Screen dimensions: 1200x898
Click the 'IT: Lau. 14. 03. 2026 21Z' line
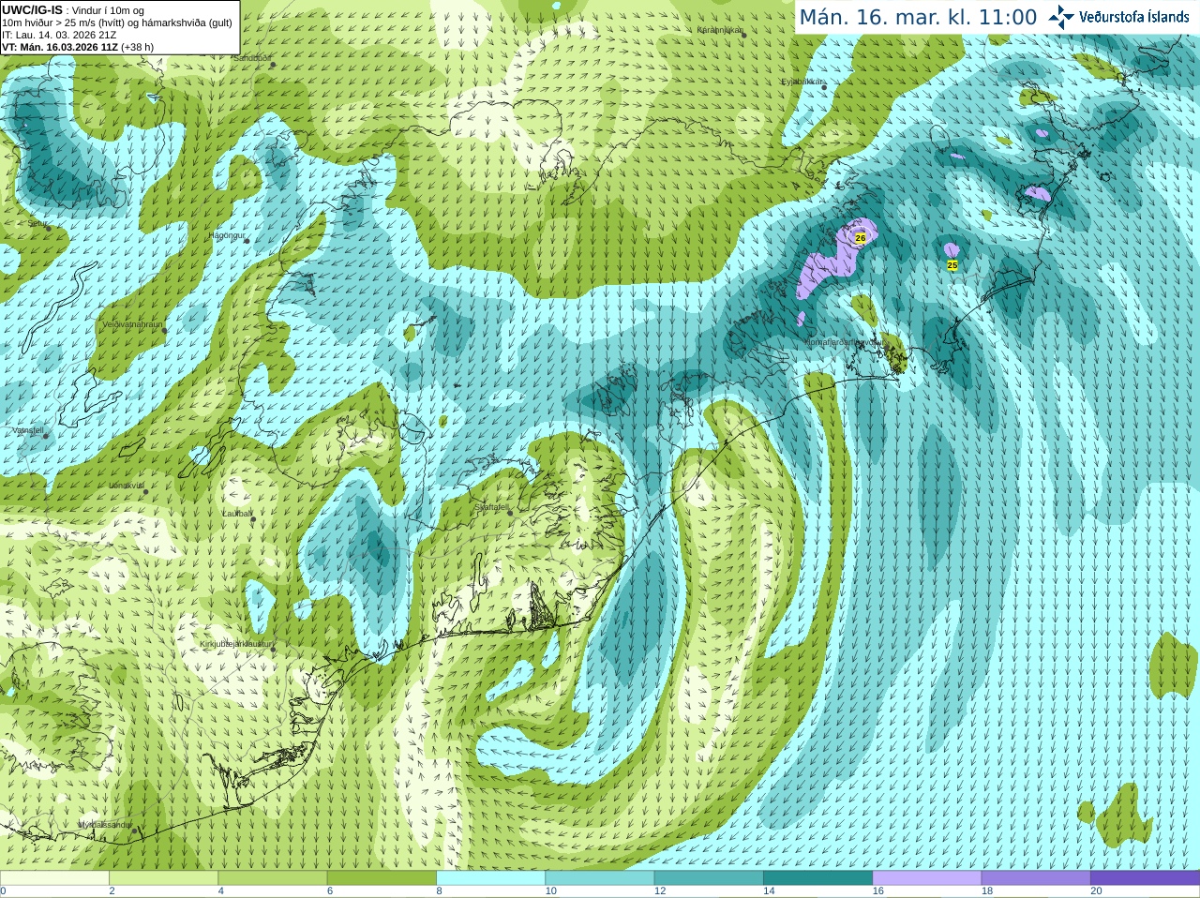pos(59,35)
